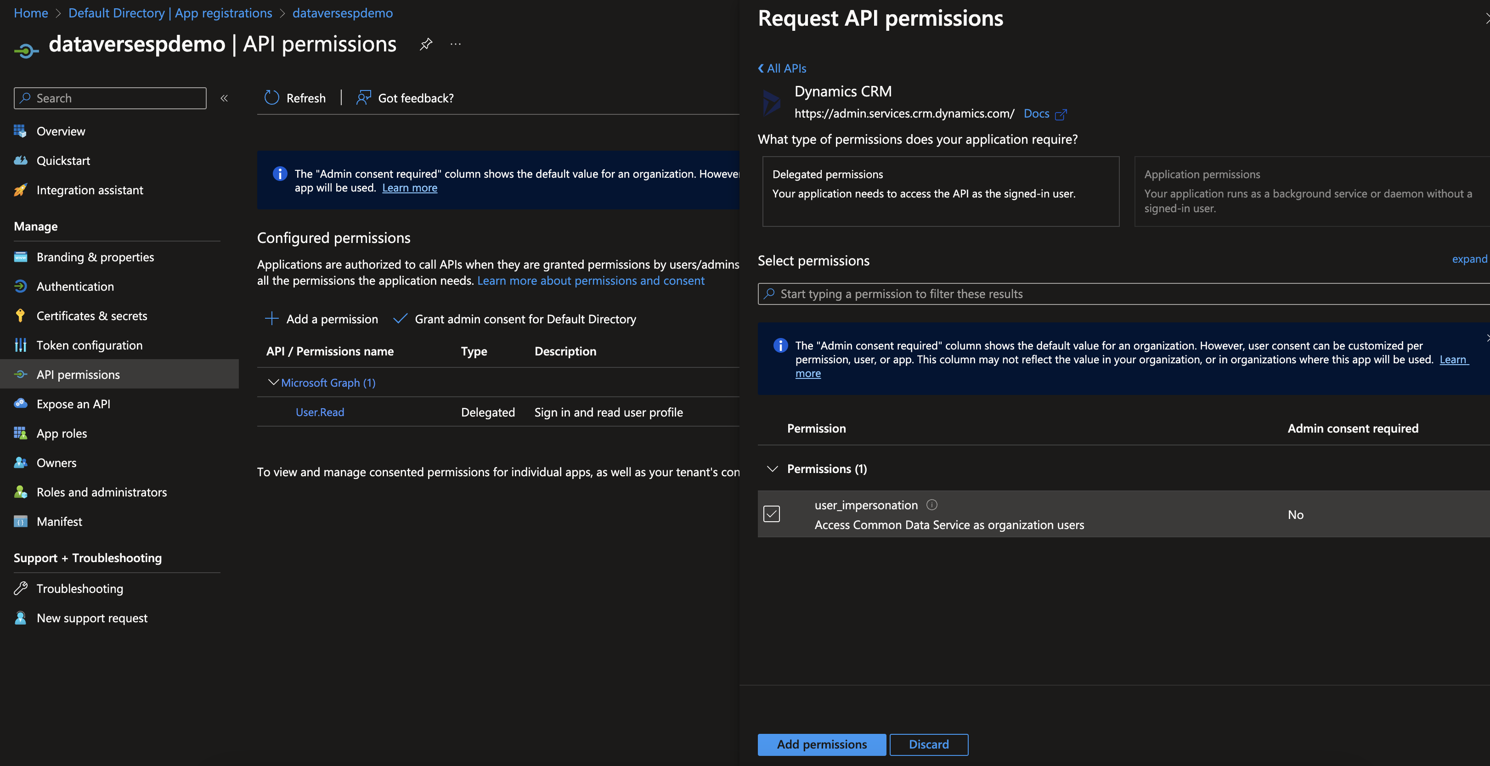Image resolution: width=1490 pixels, height=766 pixels.
Task: Click the plus icon for Add a permission
Action: tap(271, 319)
